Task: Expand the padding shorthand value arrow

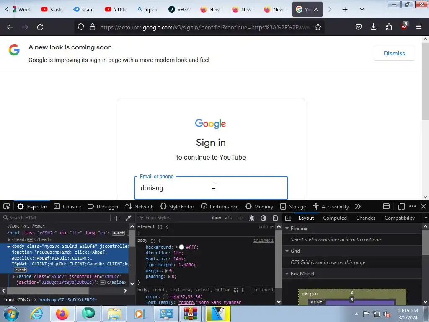Action: 169,277
